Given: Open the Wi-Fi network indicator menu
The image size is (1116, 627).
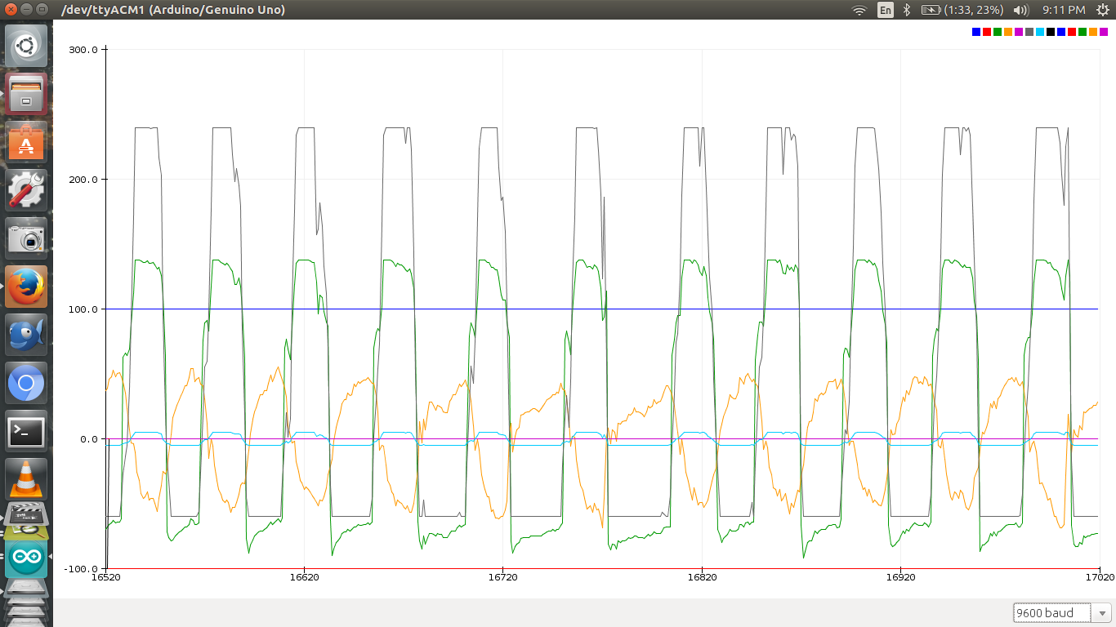Looking at the screenshot, I should coord(859,10).
